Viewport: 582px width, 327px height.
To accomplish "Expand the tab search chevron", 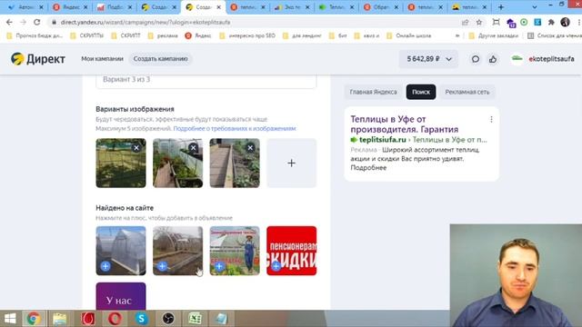I will point(535,7).
